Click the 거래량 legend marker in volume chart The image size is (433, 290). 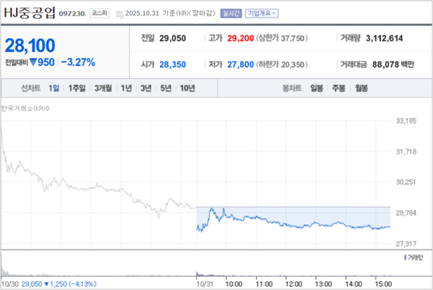[x=404, y=257]
